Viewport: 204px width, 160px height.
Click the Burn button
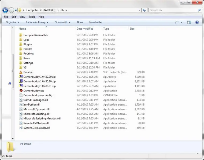[80, 22]
